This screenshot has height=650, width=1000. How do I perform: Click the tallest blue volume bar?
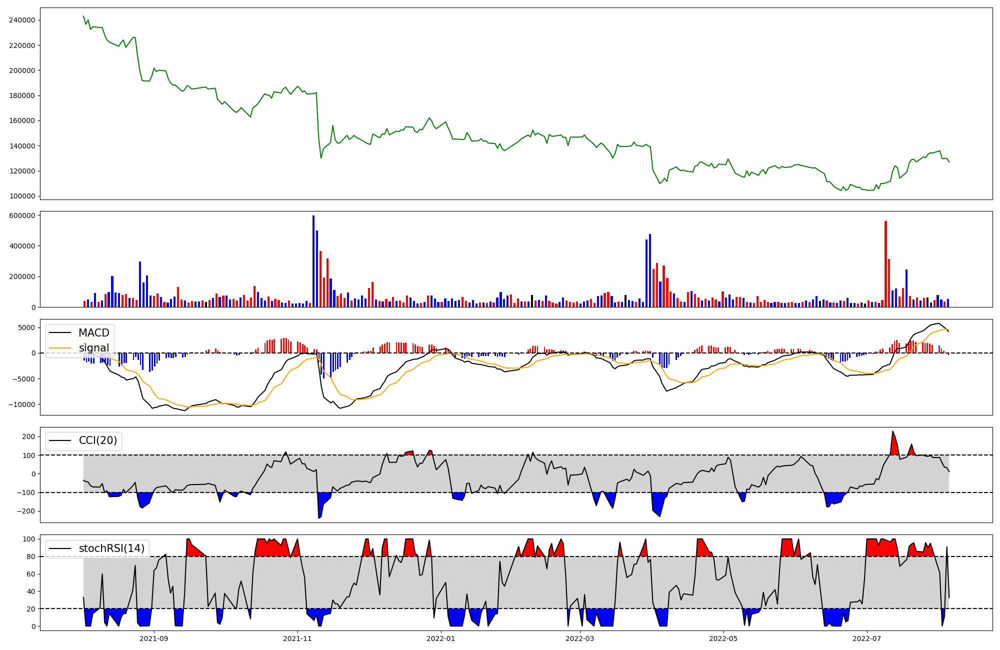point(313,260)
